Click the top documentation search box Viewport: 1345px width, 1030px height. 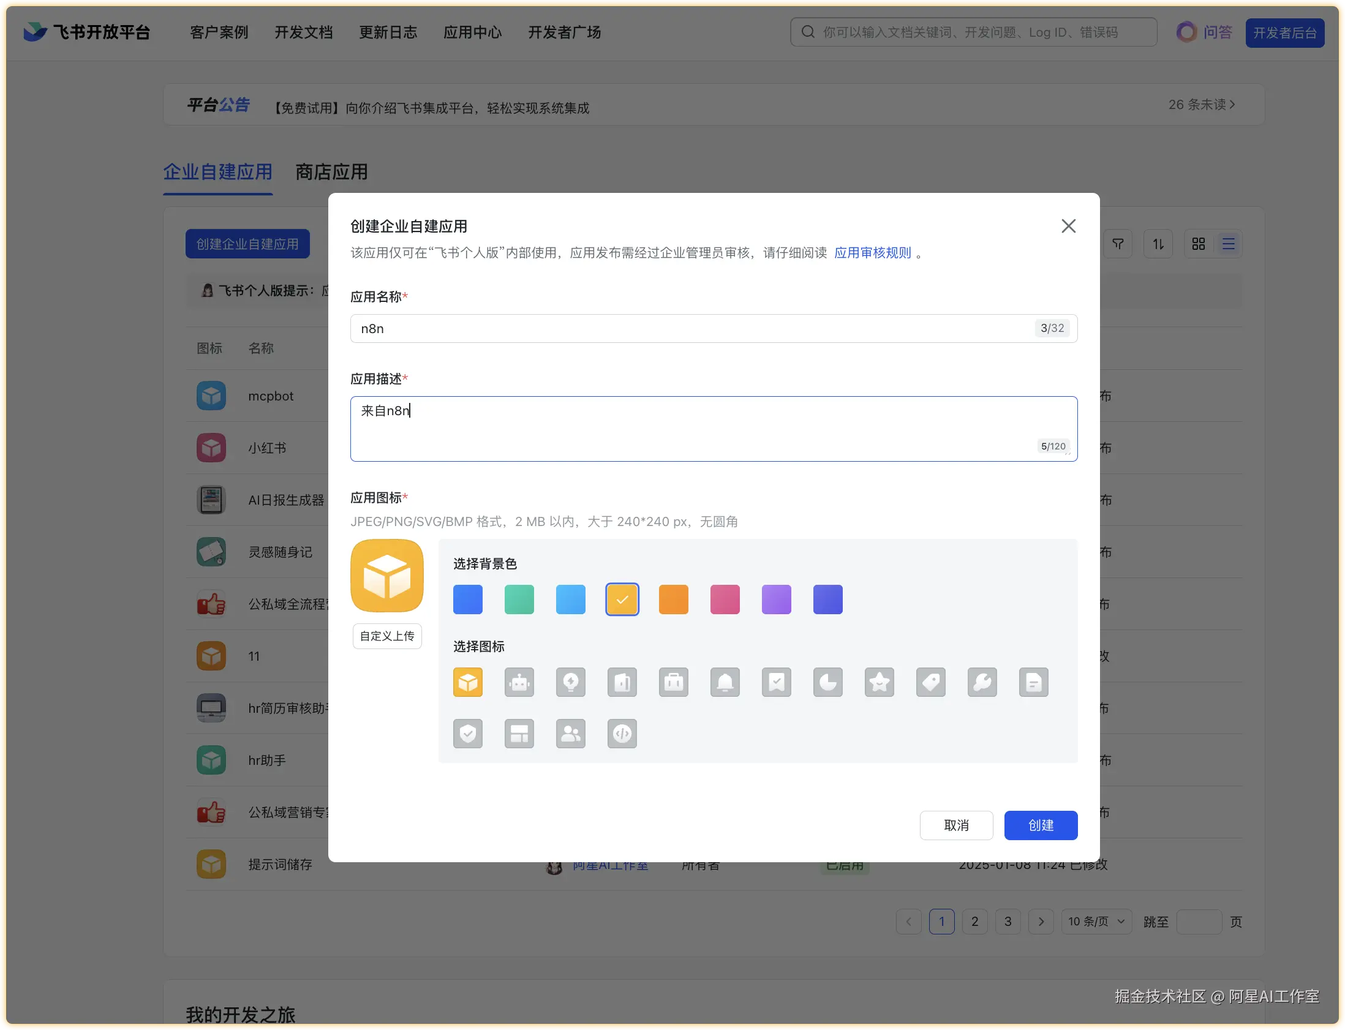click(x=973, y=32)
